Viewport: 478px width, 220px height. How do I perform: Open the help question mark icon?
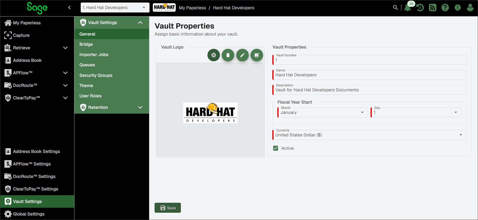445,8
